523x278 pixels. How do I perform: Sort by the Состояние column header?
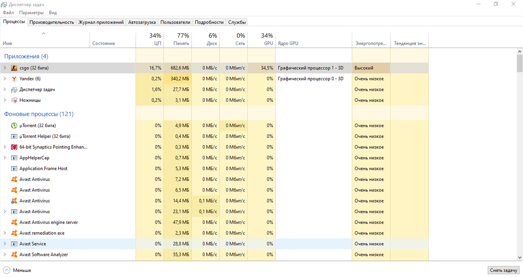[113, 39]
